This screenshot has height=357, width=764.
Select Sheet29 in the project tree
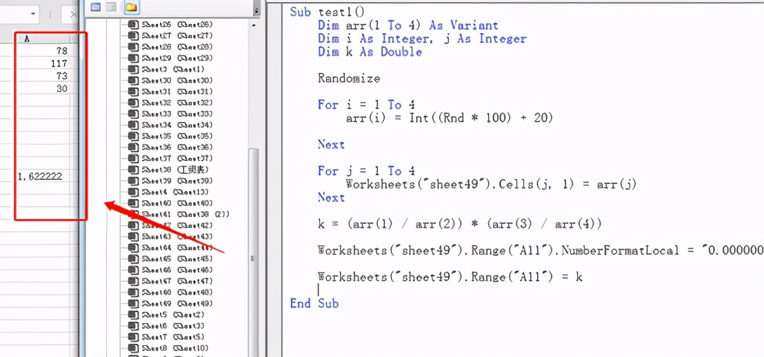point(170,58)
